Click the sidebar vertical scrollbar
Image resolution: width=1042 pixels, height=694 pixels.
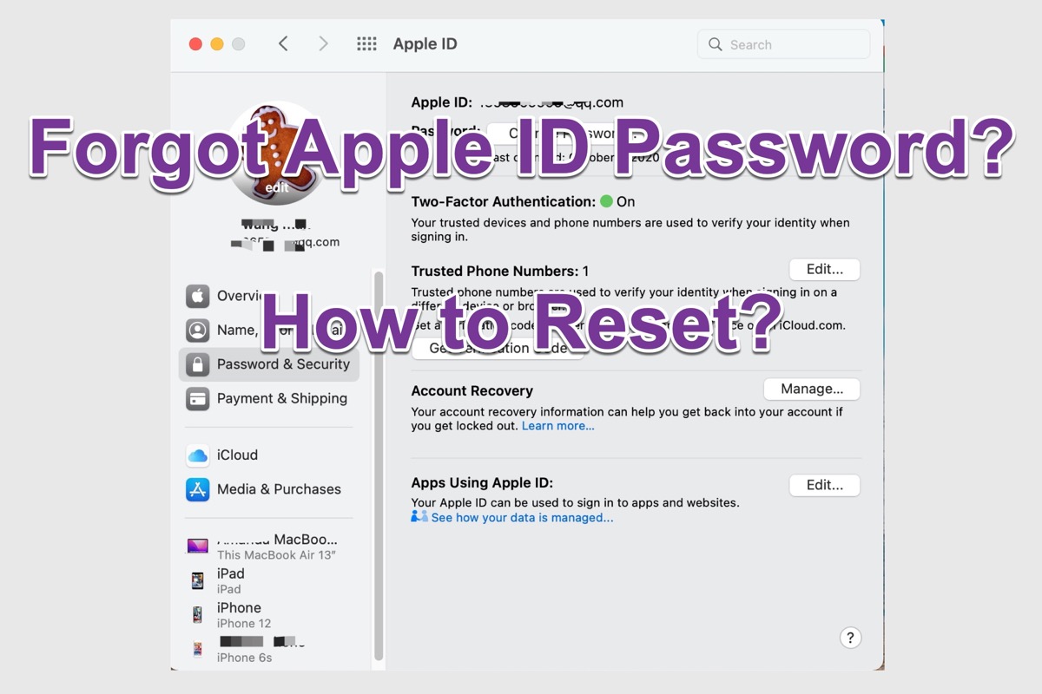click(x=378, y=468)
